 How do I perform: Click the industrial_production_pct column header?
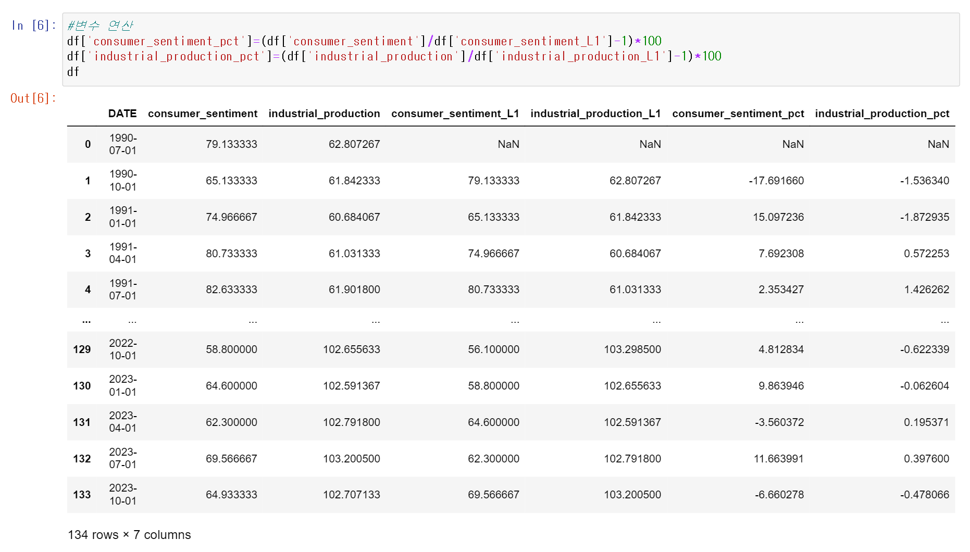[882, 114]
